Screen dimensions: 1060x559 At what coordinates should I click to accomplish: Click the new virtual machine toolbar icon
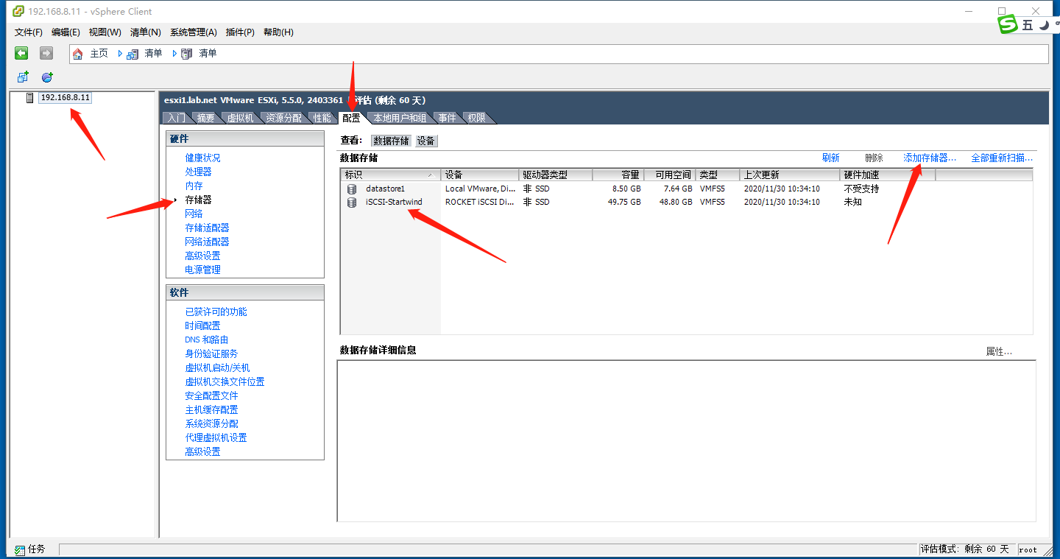coord(23,77)
